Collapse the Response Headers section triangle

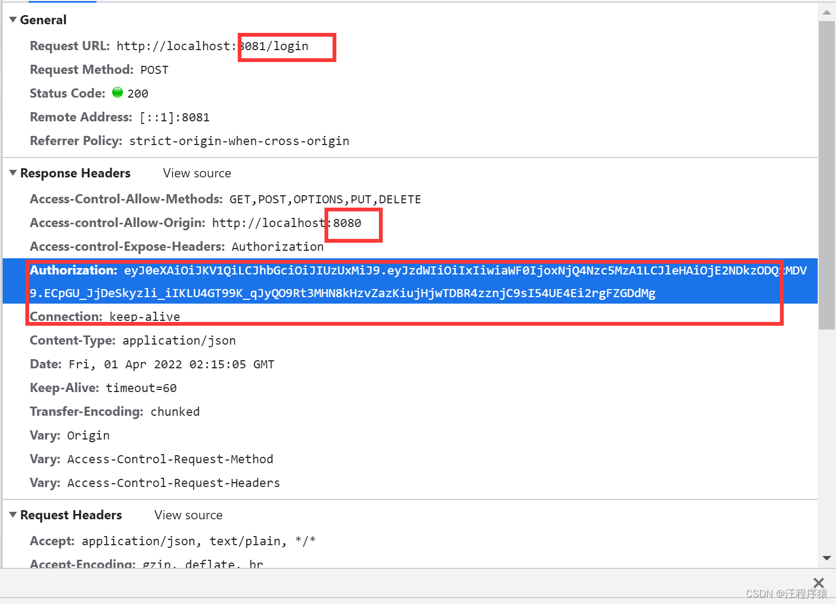(13, 173)
